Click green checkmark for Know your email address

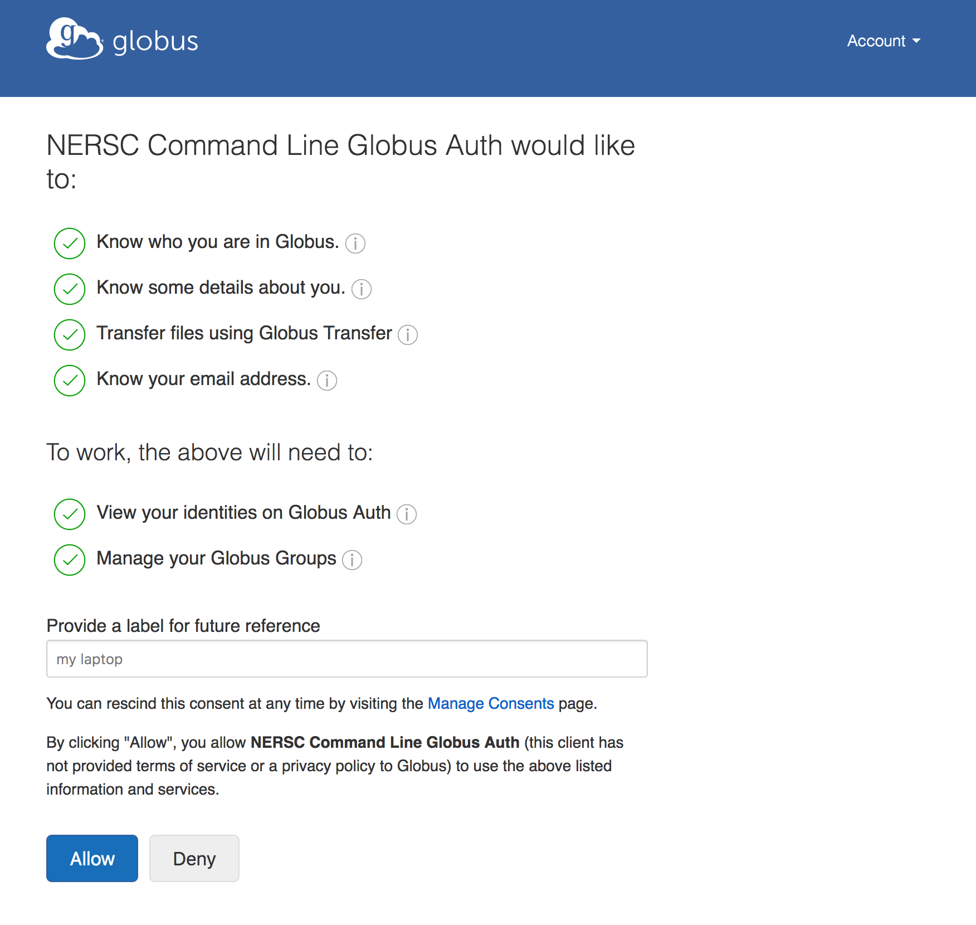70,381
